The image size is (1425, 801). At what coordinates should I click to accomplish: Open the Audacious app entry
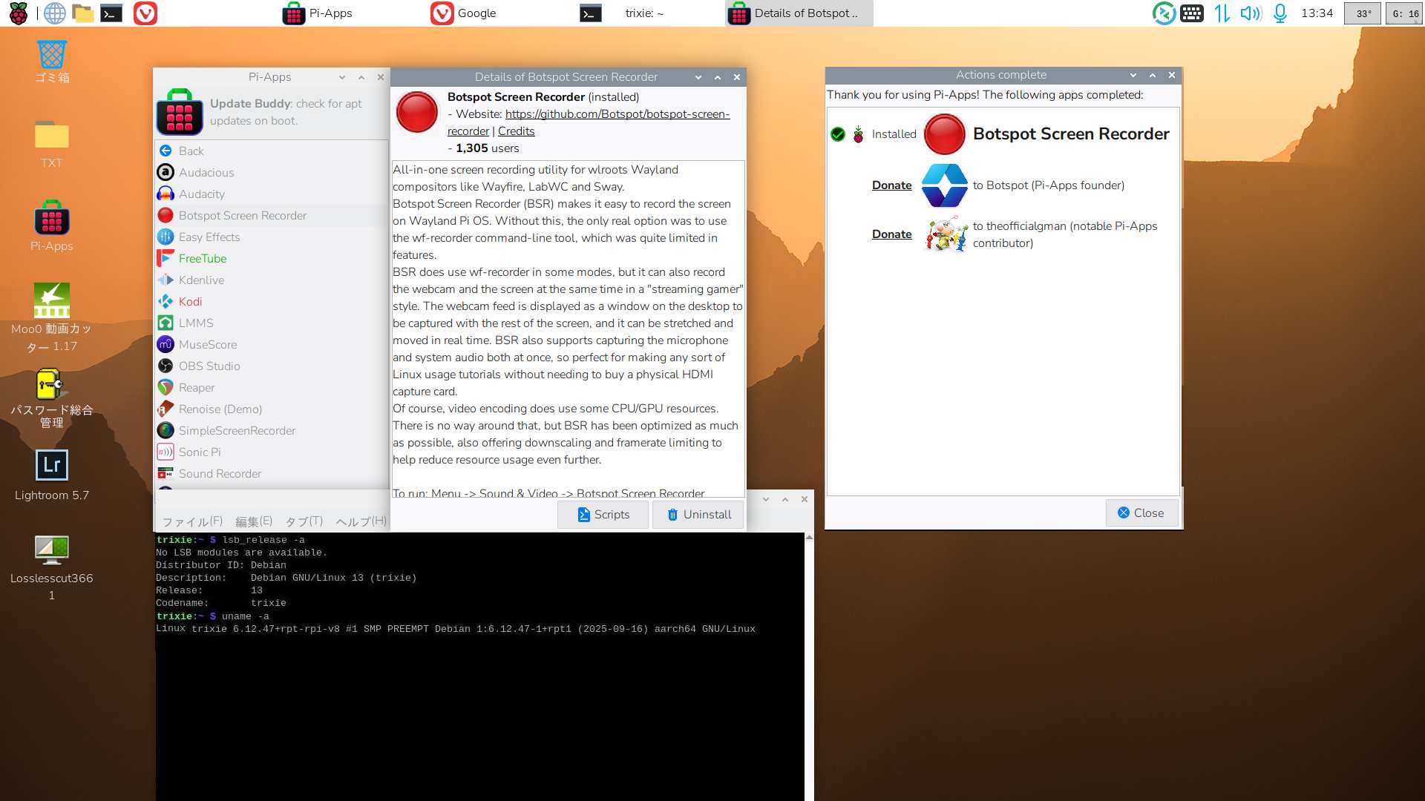(206, 173)
